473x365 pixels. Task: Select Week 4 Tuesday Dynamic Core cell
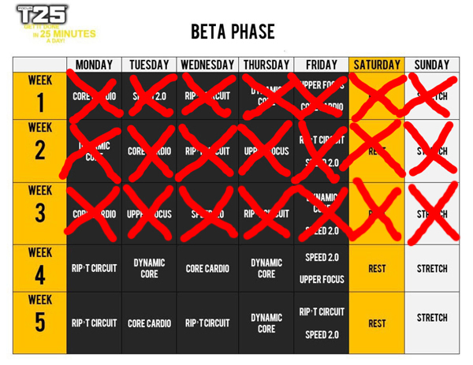(149, 268)
